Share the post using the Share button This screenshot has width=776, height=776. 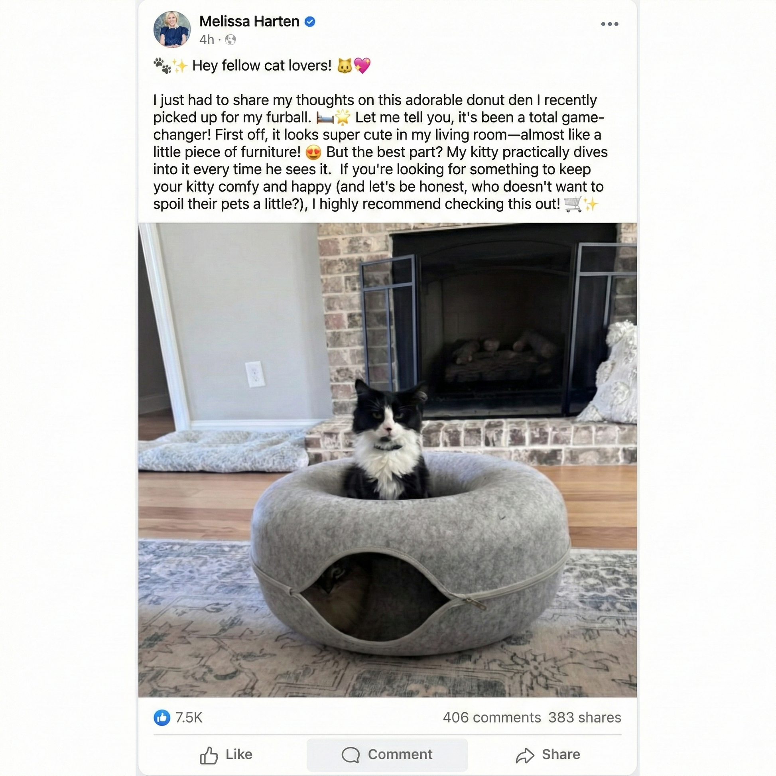click(x=548, y=755)
